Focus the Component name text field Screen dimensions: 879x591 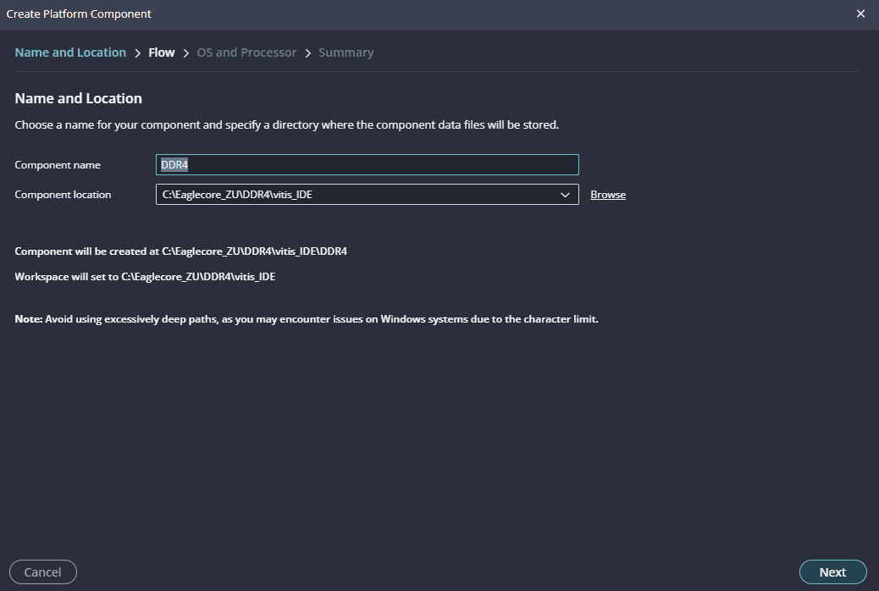(367, 165)
